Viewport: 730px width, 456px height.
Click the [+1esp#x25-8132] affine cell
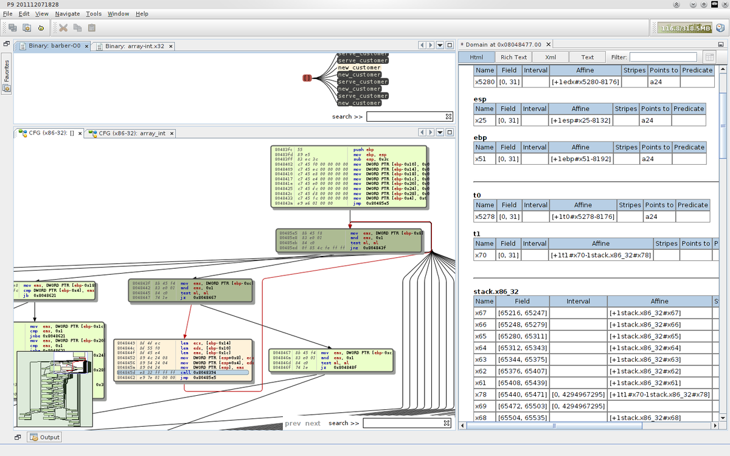click(580, 120)
